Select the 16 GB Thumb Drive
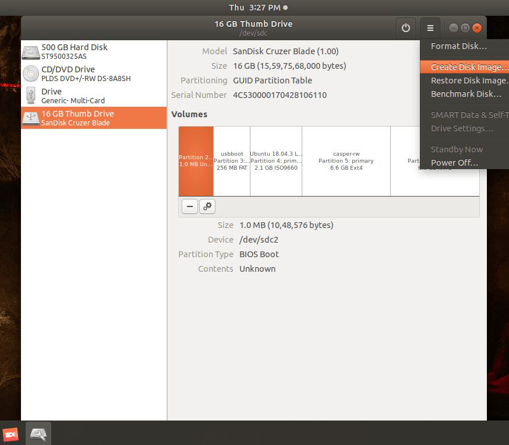The width and height of the screenshot is (509, 445). 93,118
